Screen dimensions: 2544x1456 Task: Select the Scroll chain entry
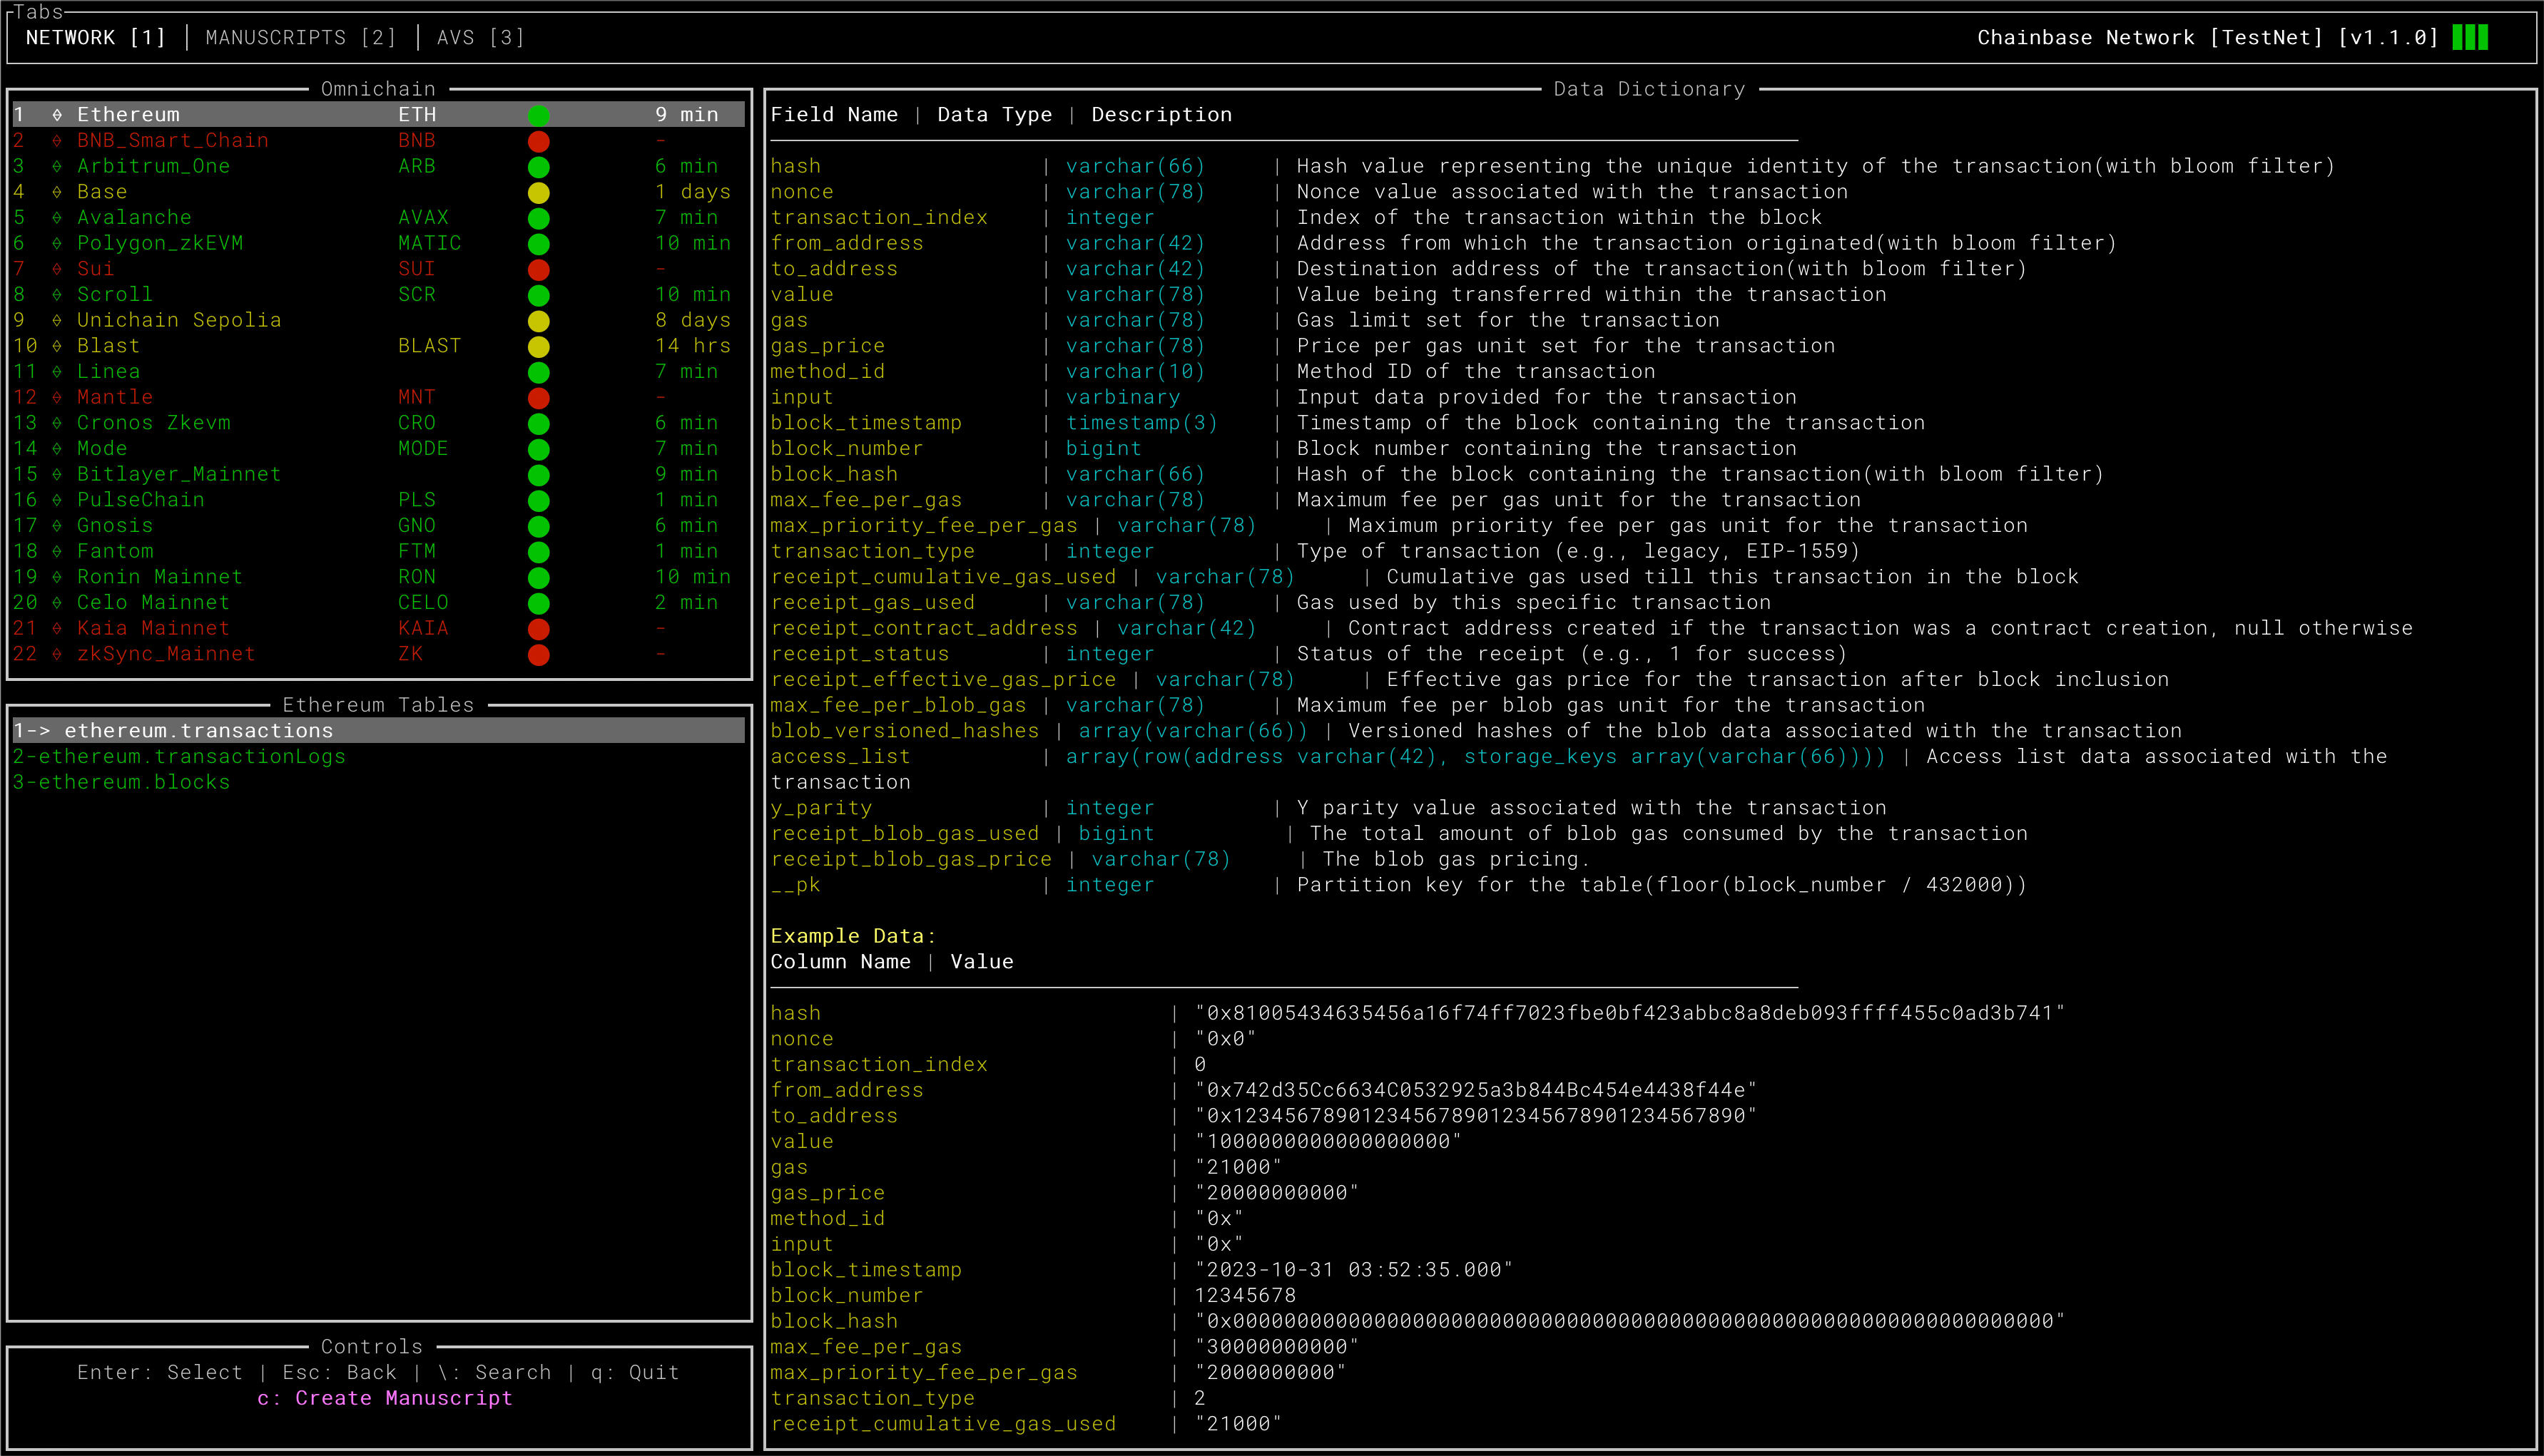[378, 295]
